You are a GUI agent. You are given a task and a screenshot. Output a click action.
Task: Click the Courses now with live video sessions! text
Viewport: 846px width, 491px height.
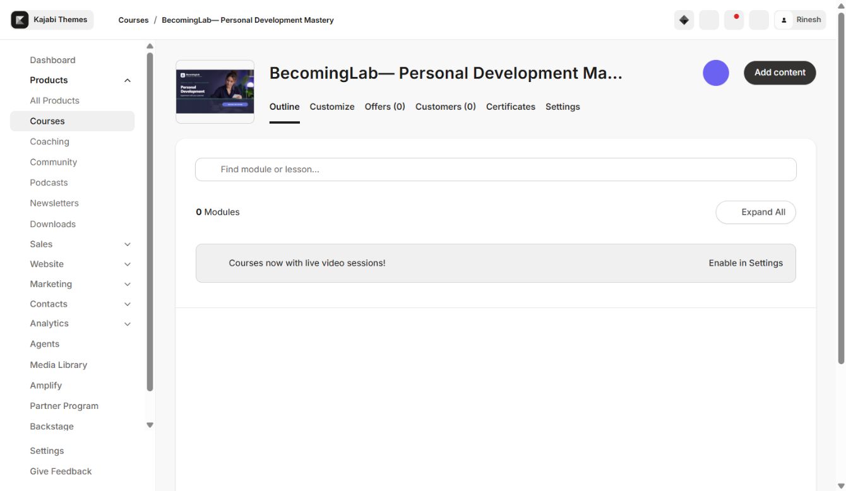(x=307, y=263)
